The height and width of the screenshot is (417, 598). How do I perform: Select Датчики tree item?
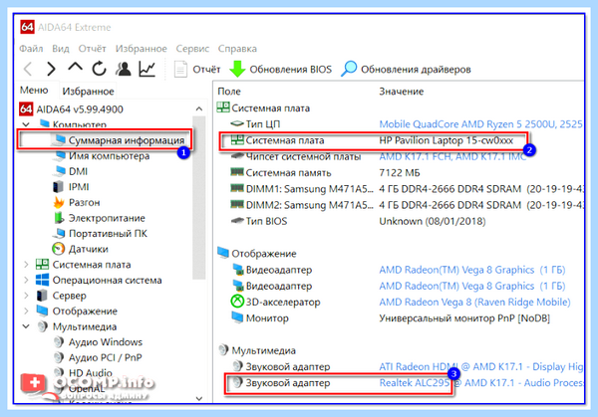(88, 249)
